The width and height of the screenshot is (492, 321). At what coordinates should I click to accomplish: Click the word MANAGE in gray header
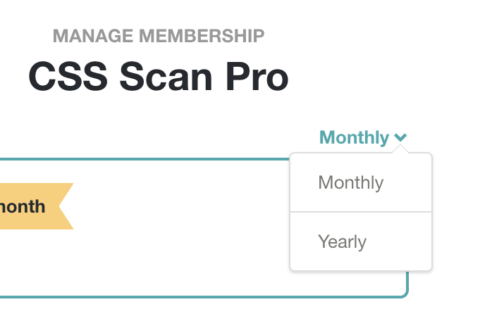pos(93,36)
